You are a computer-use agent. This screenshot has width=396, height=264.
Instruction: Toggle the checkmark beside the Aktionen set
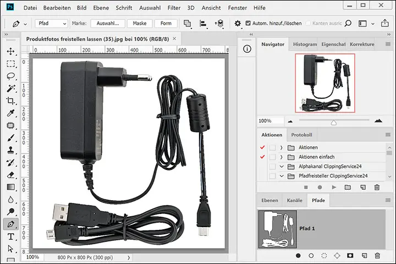(x=261, y=147)
